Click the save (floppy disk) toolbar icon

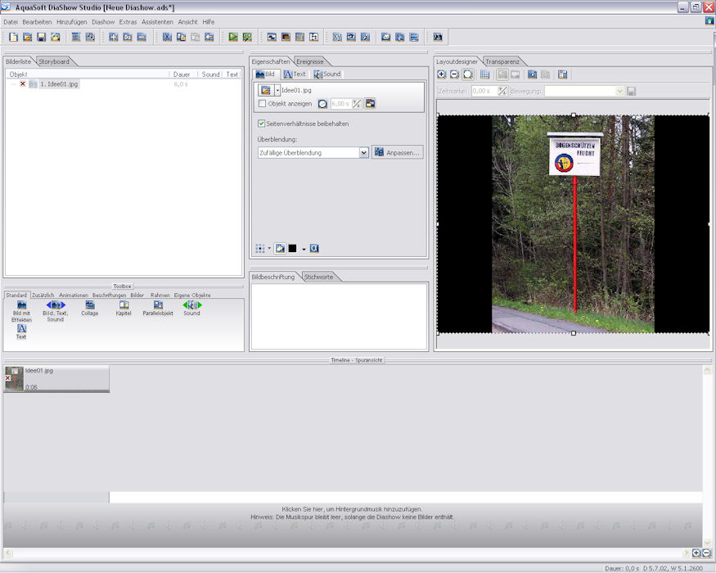[41, 37]
